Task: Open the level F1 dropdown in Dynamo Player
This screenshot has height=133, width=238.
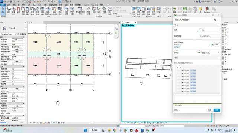Action: pyautogui.click(x=210, y=30)
